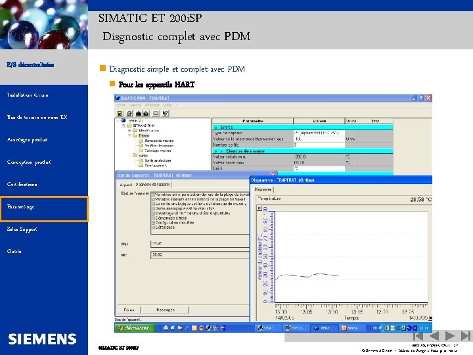Screen dimensions: 473x355
Task: Click the Messages button in the status dialog
Action: pos(166,310)
